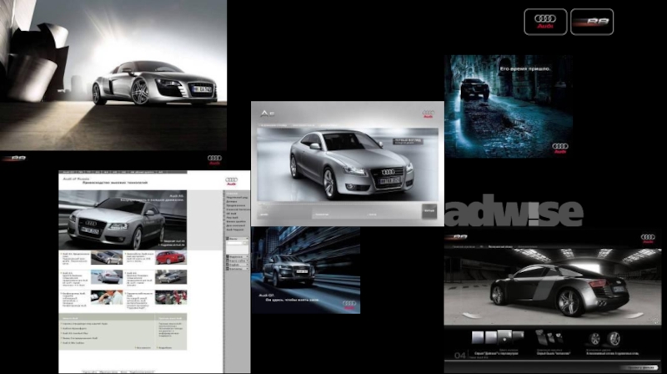Click the A5 logo on the grey microsite
Viewport: 667px width, 374px height.
coord(268,114)
